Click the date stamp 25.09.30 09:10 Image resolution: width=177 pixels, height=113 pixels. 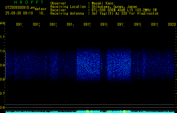[x=19, y=13]
